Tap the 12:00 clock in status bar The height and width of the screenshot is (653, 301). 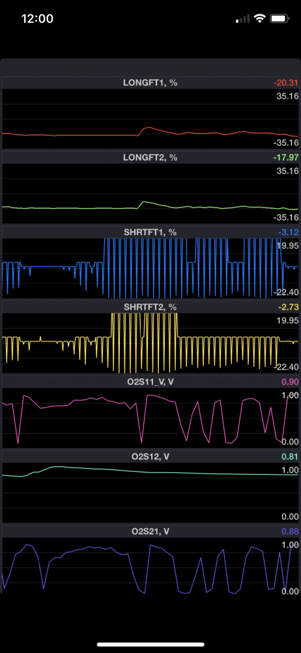pyautogui.click(x=37, y=19)
